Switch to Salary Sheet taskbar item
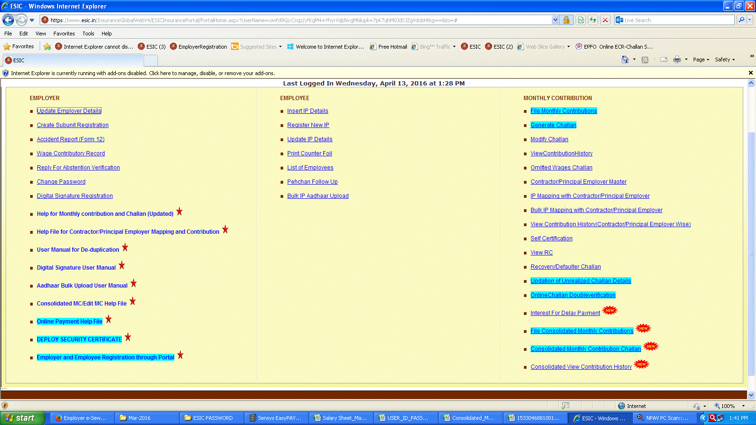This screenshot has height=425, width=756. [x=342, y=418]
